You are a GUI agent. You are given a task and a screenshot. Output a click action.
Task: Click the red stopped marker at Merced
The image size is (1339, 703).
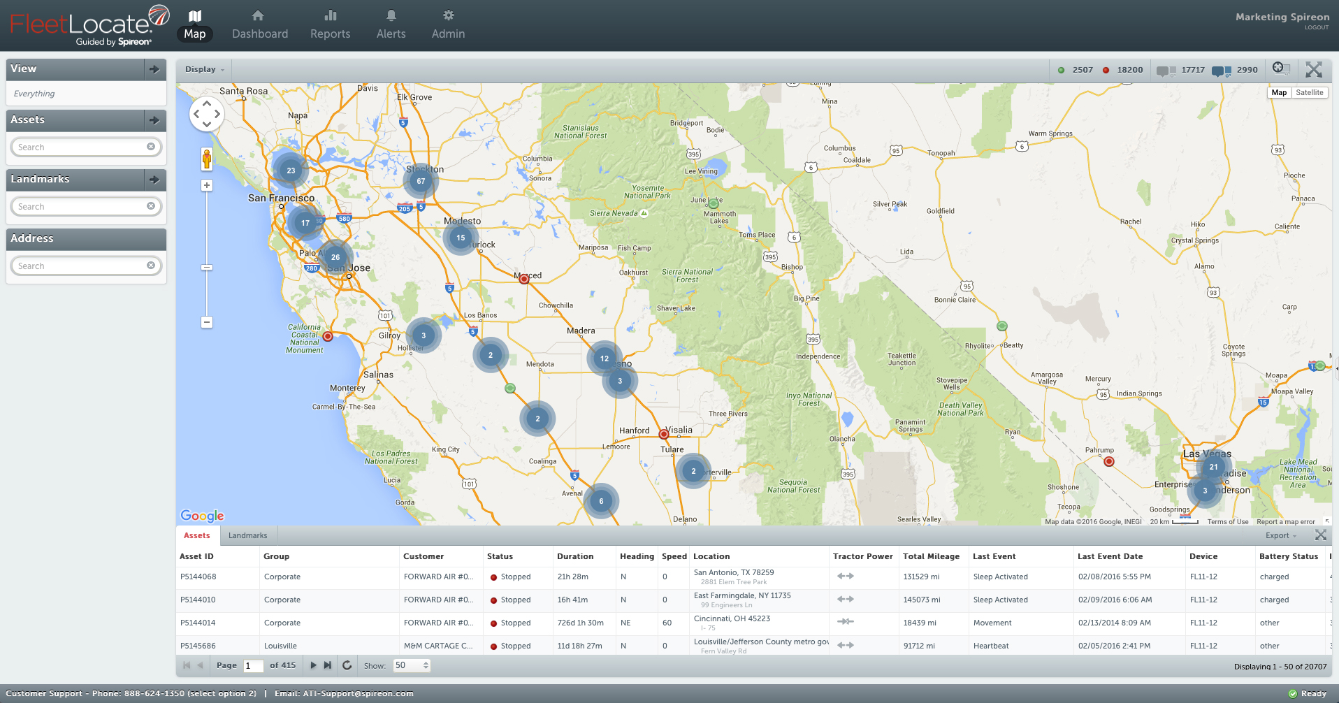click(524, 280)
